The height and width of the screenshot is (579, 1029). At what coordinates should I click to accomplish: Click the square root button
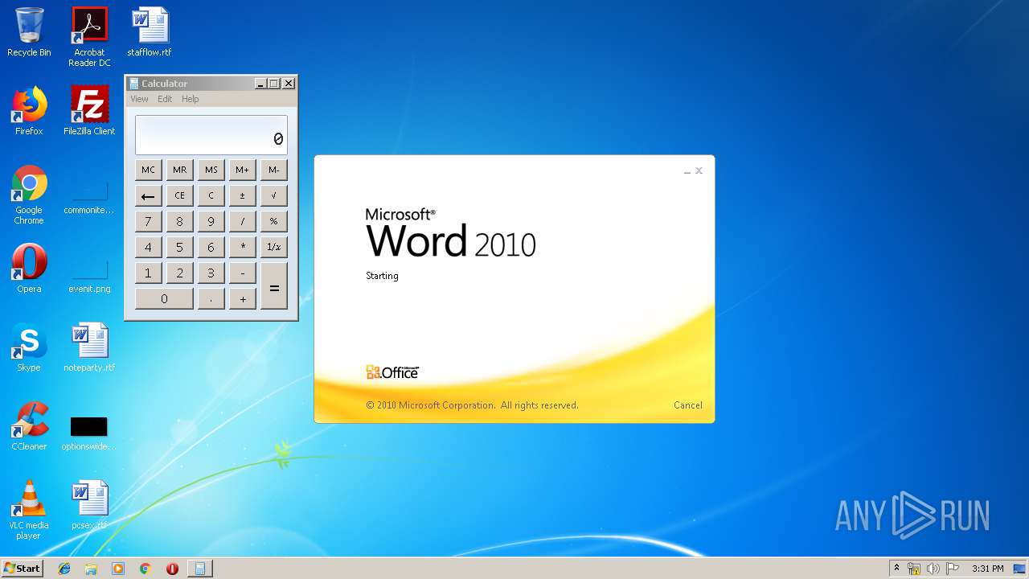click(273, 195)
